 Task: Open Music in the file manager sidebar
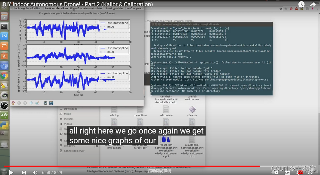tap(67, 114)
